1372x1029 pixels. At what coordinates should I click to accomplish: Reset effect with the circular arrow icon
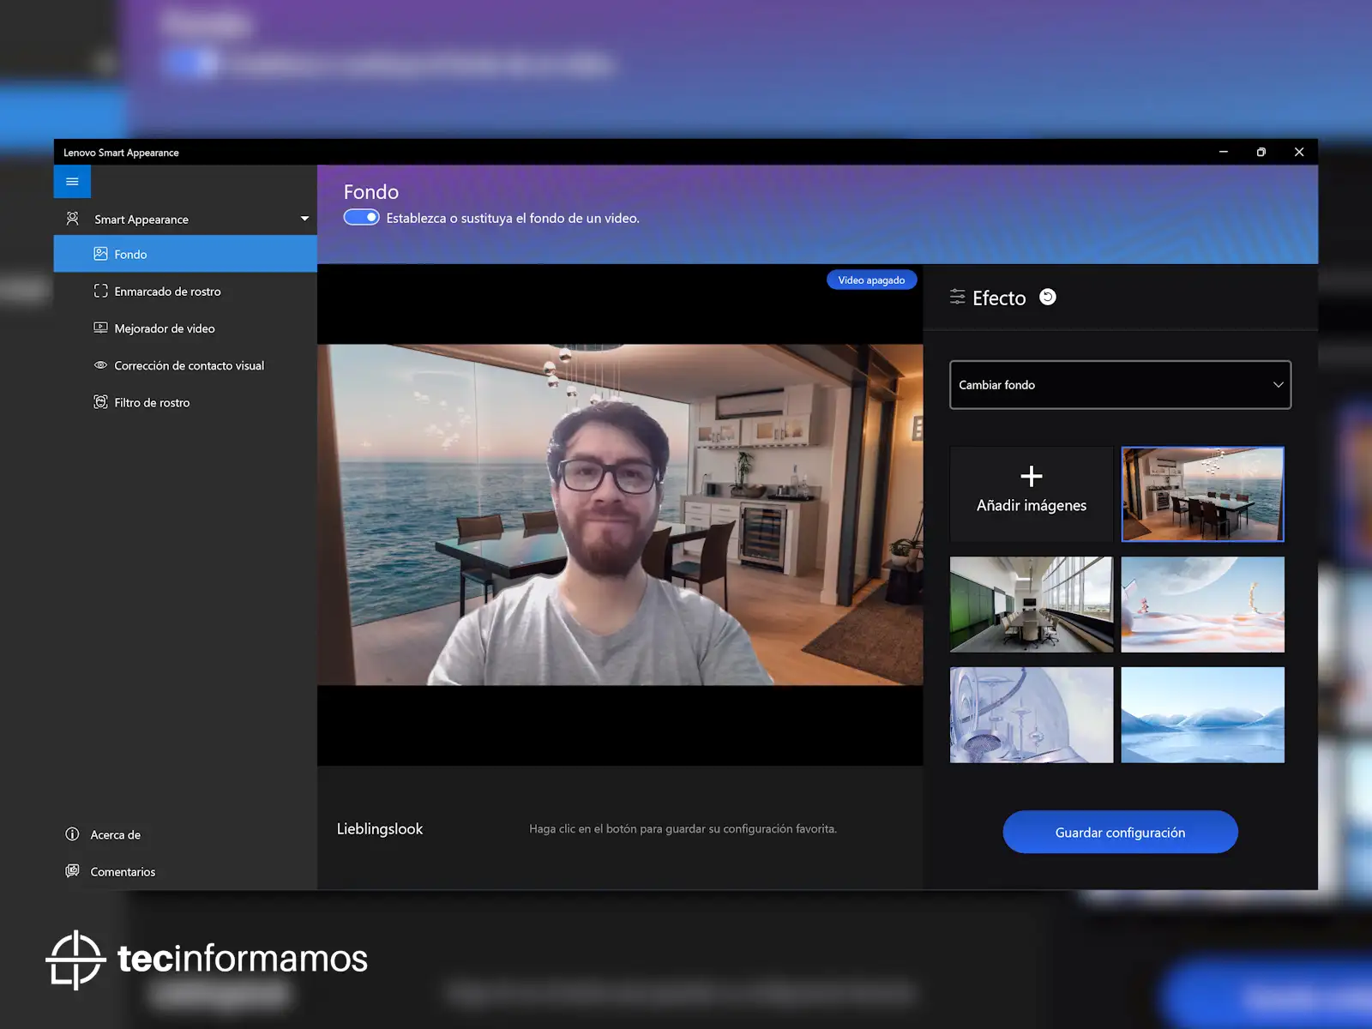tap(1047, 298)
